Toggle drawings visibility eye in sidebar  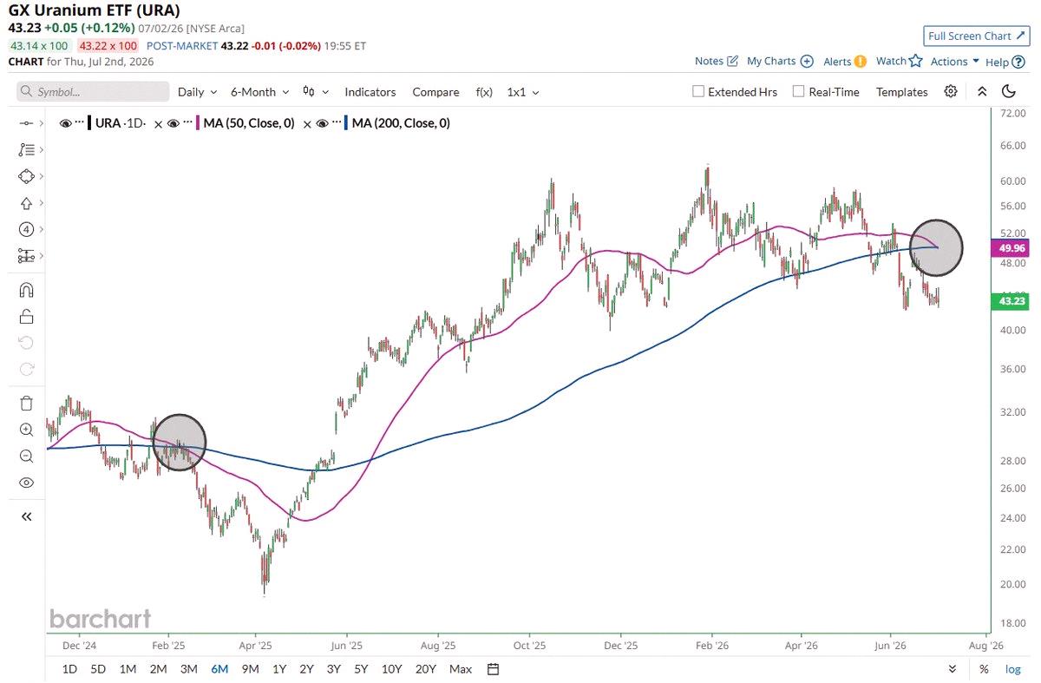point(26,483)
